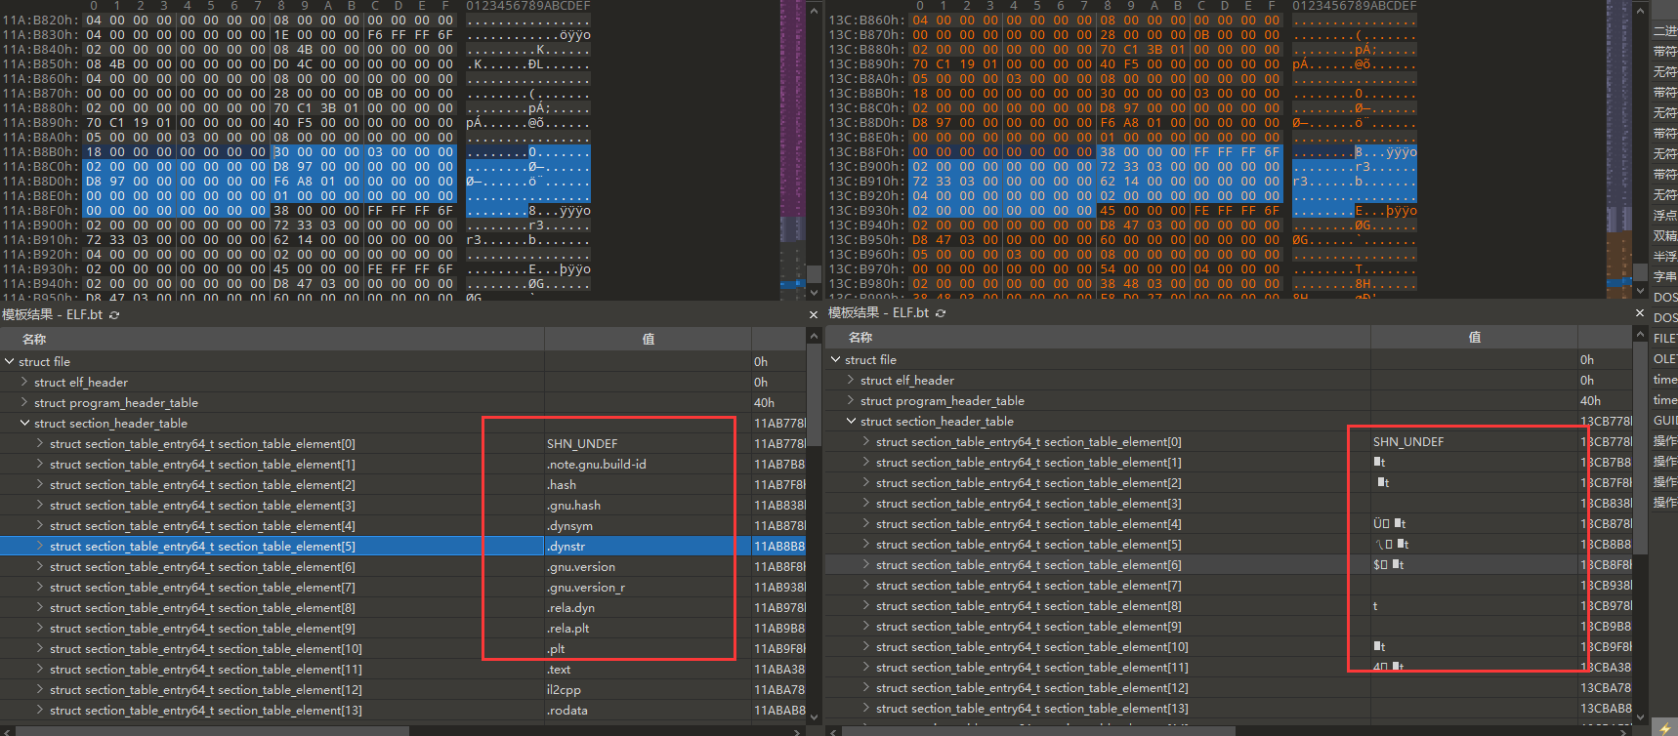Collapse struct file in left pane
1678x736 pixels.
(x=9, y=362)
